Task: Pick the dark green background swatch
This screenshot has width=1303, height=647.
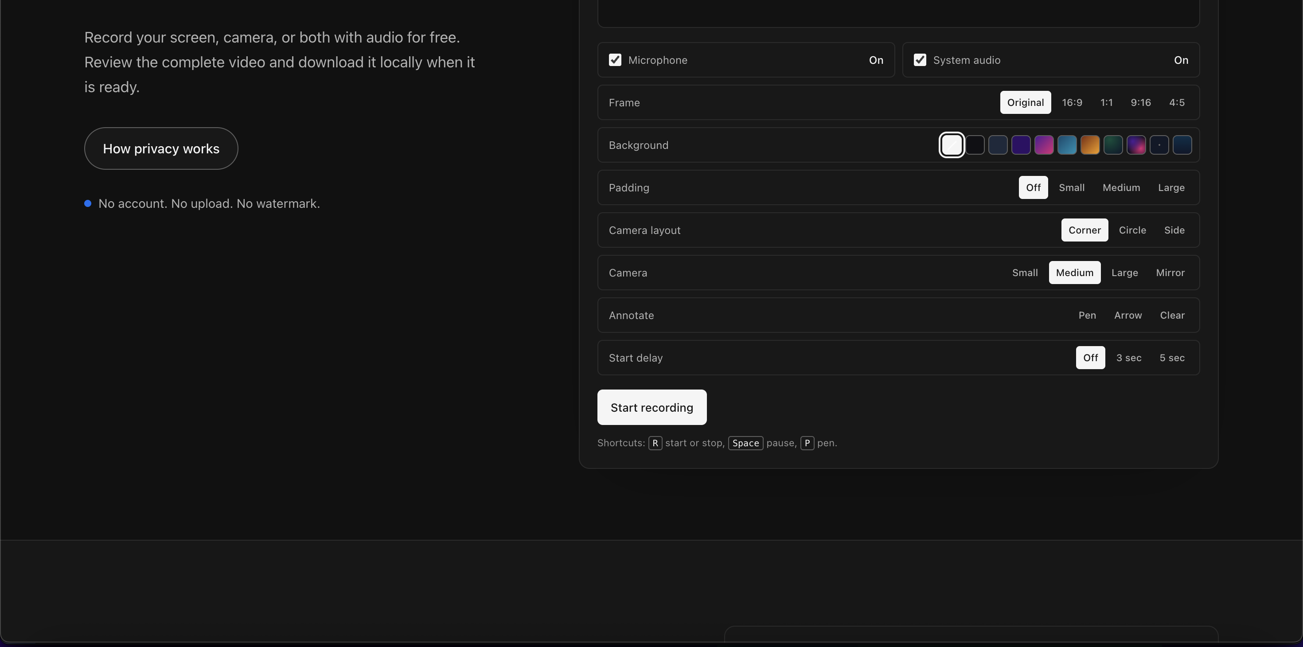Action: (1113, 145)
